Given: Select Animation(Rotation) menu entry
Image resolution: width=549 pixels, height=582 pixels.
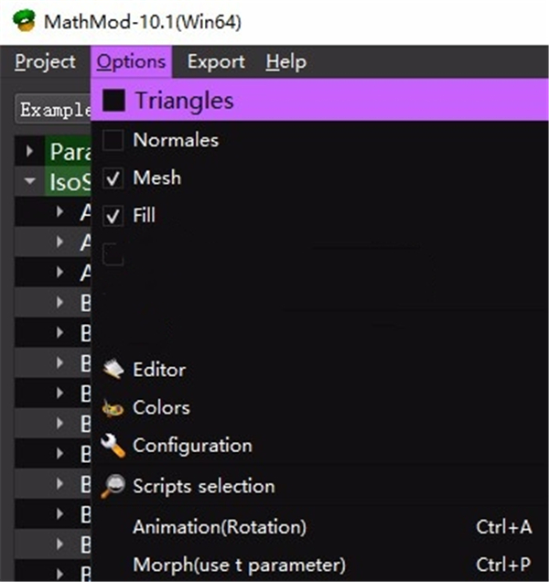Looking at the screenshot, I should [x=220, y=527].
